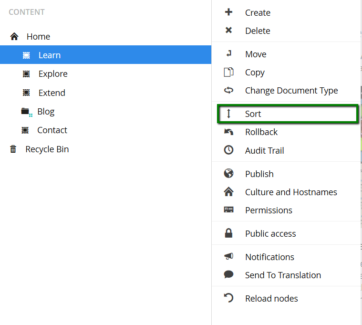Click the globe icon beside Publish
Screen dimensions: 362x325
pyautogui.click(x=228, y=174)
